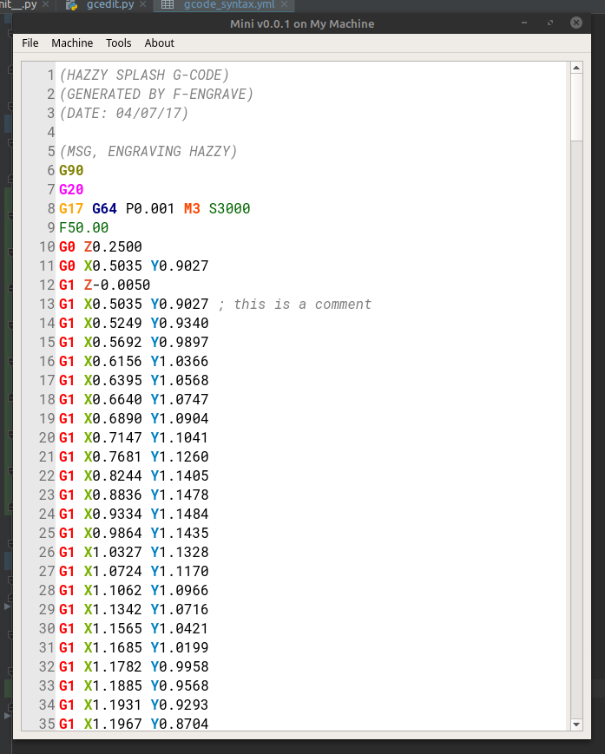Open the About menu
The image size is (605, 754).
click(159, 43)
